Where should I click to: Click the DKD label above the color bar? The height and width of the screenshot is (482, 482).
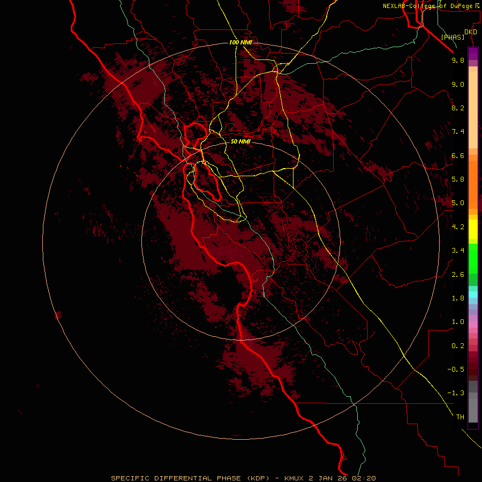471,32
